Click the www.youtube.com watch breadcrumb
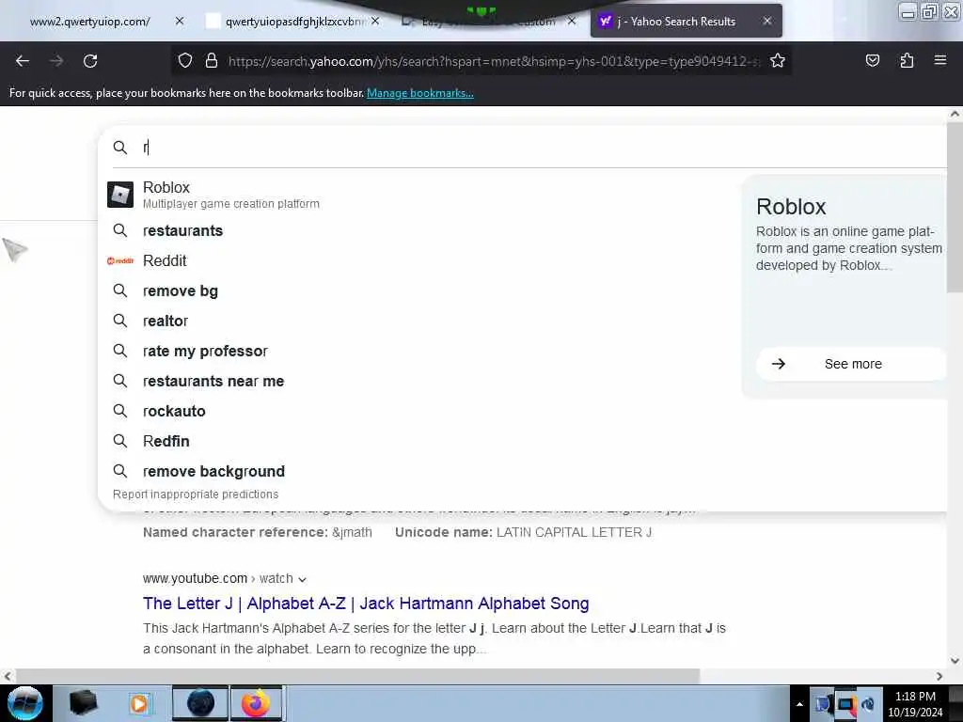 tap(217, 578)
